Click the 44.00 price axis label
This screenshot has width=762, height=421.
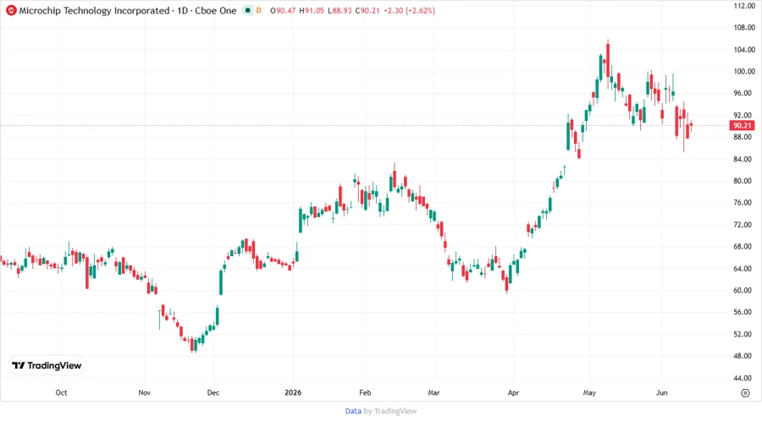(744, 378)
